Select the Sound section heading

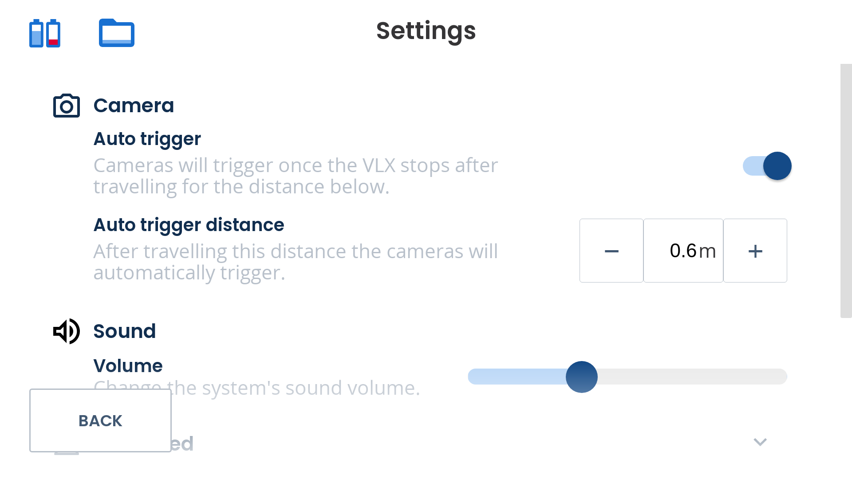coord(125,331)
